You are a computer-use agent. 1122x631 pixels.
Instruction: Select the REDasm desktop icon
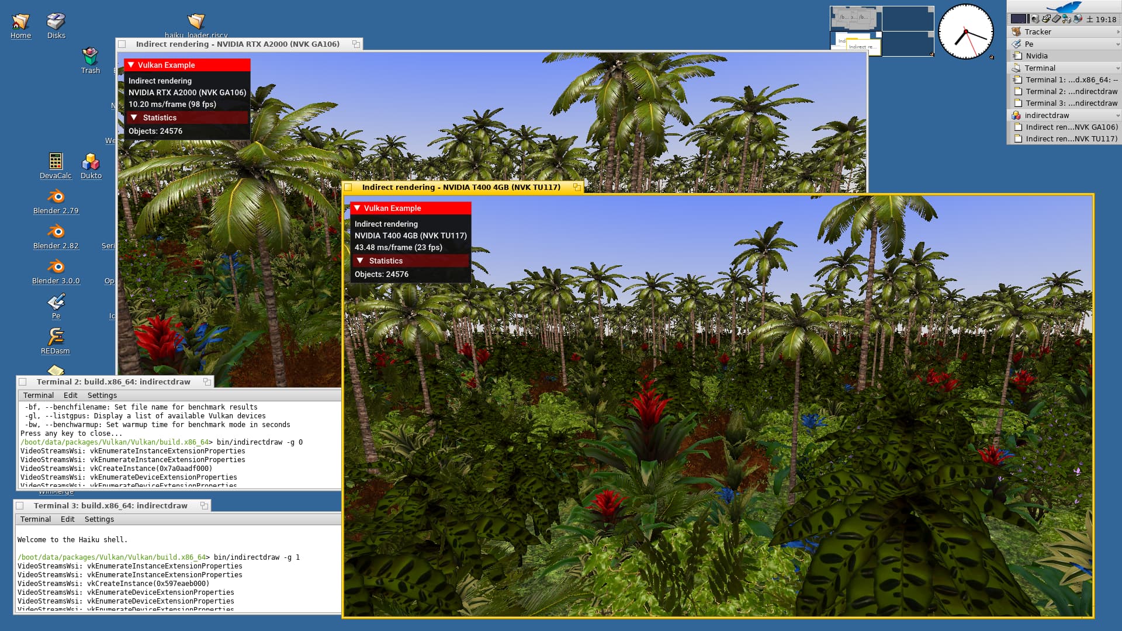coord(56,337)
